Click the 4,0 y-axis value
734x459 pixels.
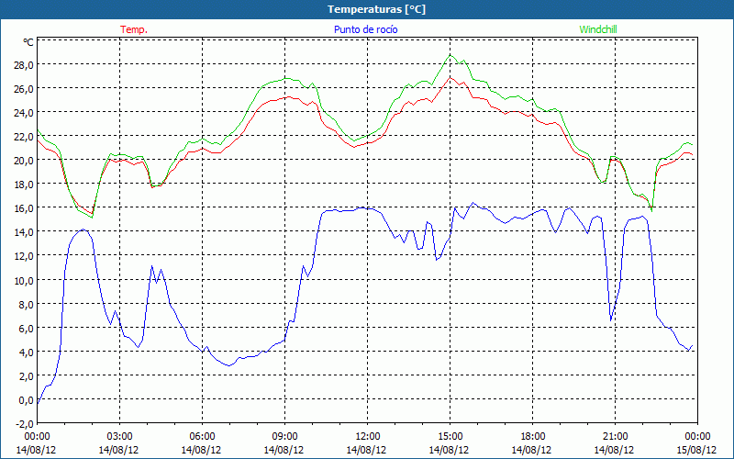(x=26, y=352)
